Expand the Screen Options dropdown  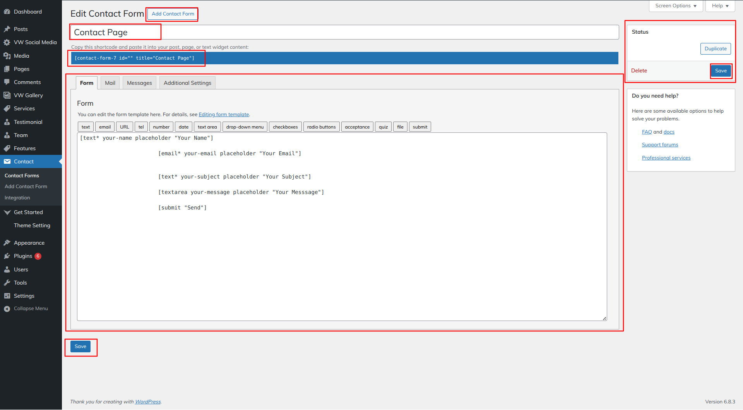point(676,6)
